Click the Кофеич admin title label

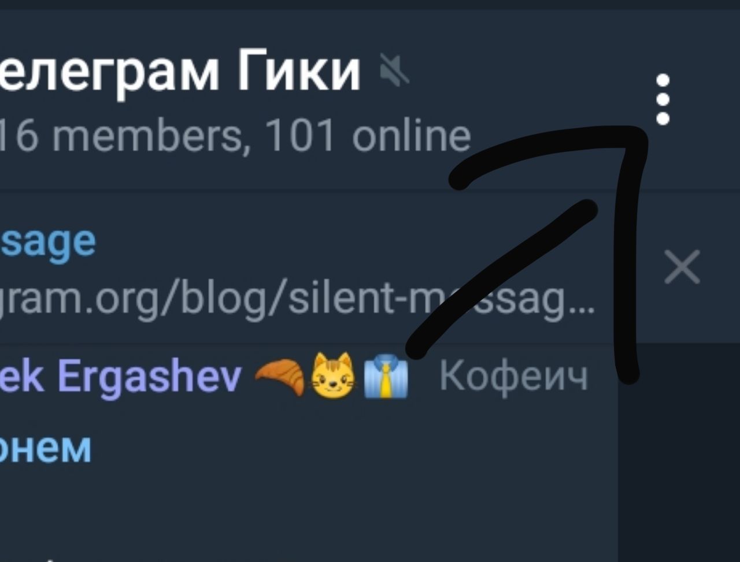(513, 377)
